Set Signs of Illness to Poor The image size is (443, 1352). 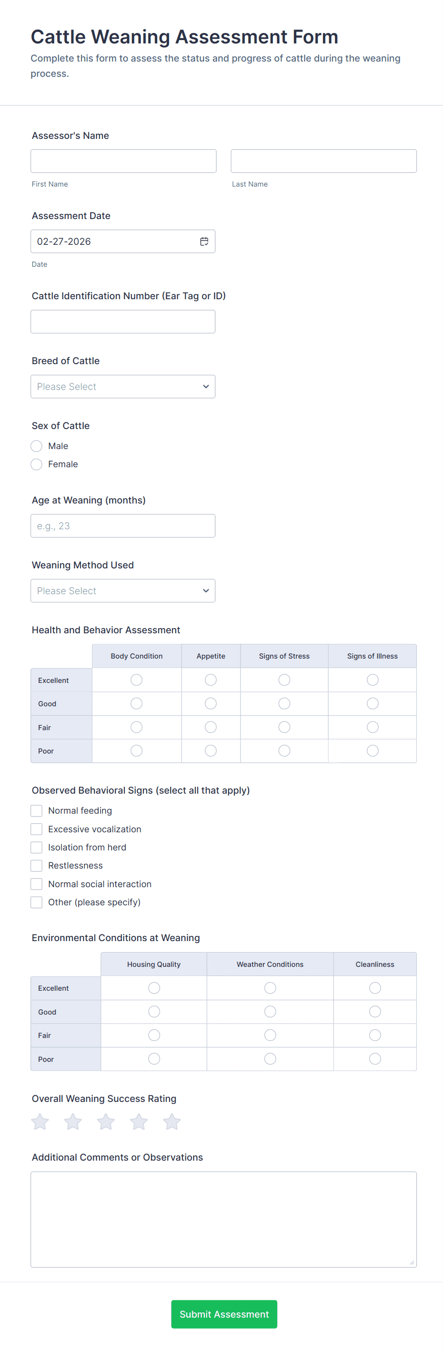[373, 751]
